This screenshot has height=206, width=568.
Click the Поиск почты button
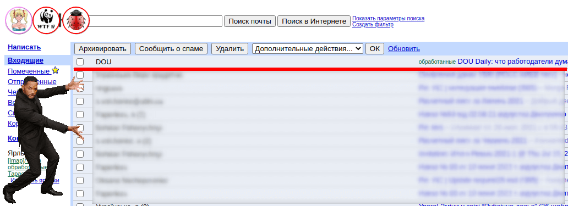(x=250, y=21)
